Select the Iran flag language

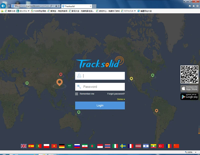85,146
